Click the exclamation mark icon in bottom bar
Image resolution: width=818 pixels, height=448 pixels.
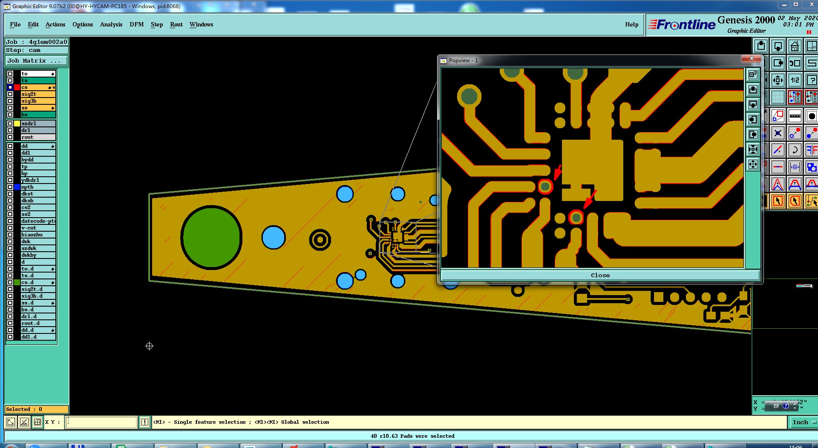click(145, 422)
